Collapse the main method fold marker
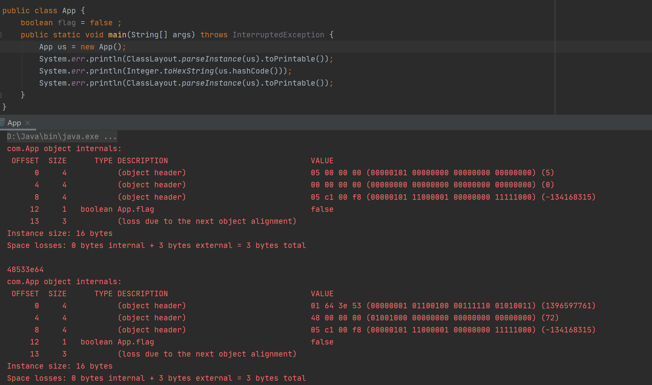This screenshot has width=652, height=385. 1,35
